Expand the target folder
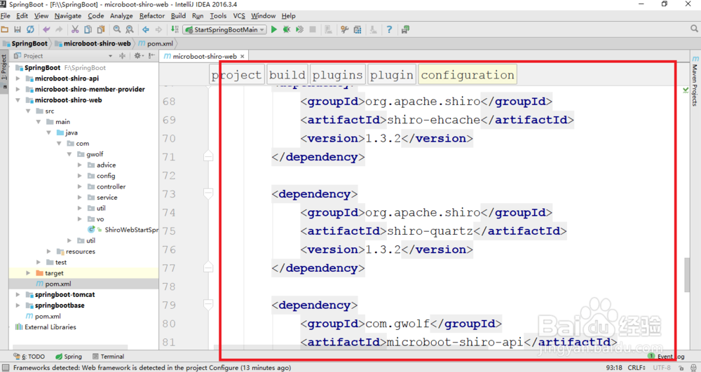 pyautogui.click(x=28, y=273)
